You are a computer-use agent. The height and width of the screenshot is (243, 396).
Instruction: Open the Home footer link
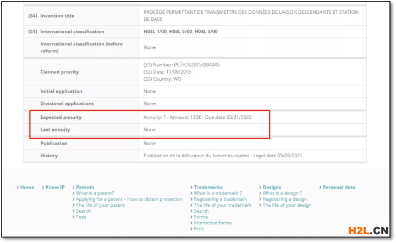pos(27,187)
